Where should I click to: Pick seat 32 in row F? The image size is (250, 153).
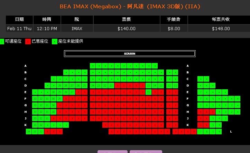tap(41, 99)
